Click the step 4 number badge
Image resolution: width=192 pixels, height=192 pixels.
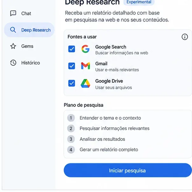[71, 150]
